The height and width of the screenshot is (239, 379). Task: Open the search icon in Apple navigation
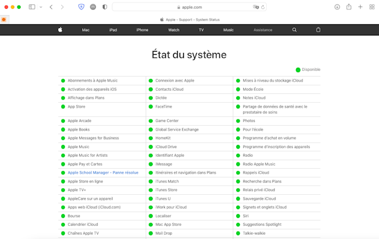click(x=294, y=30)
